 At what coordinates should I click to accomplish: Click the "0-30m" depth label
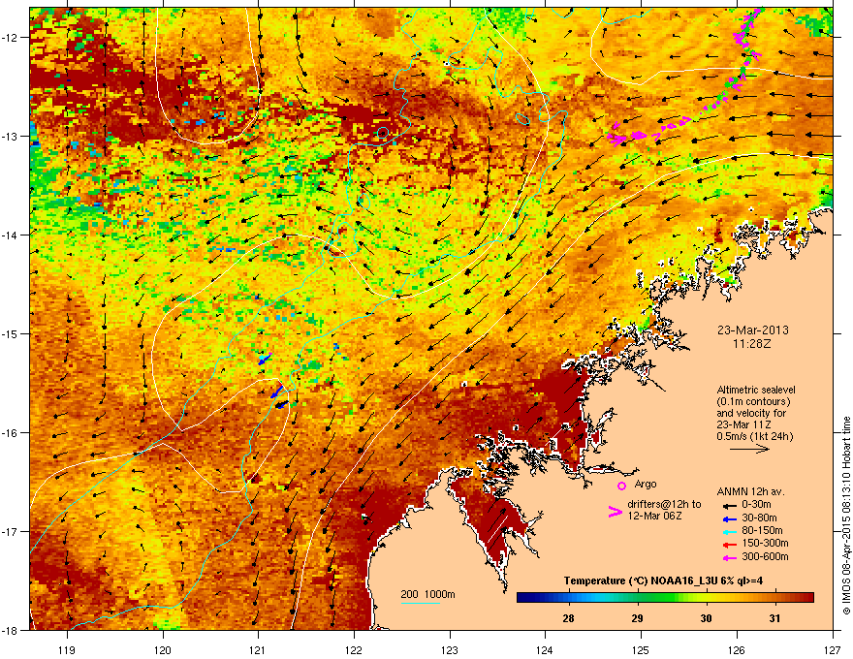(756, 505)
